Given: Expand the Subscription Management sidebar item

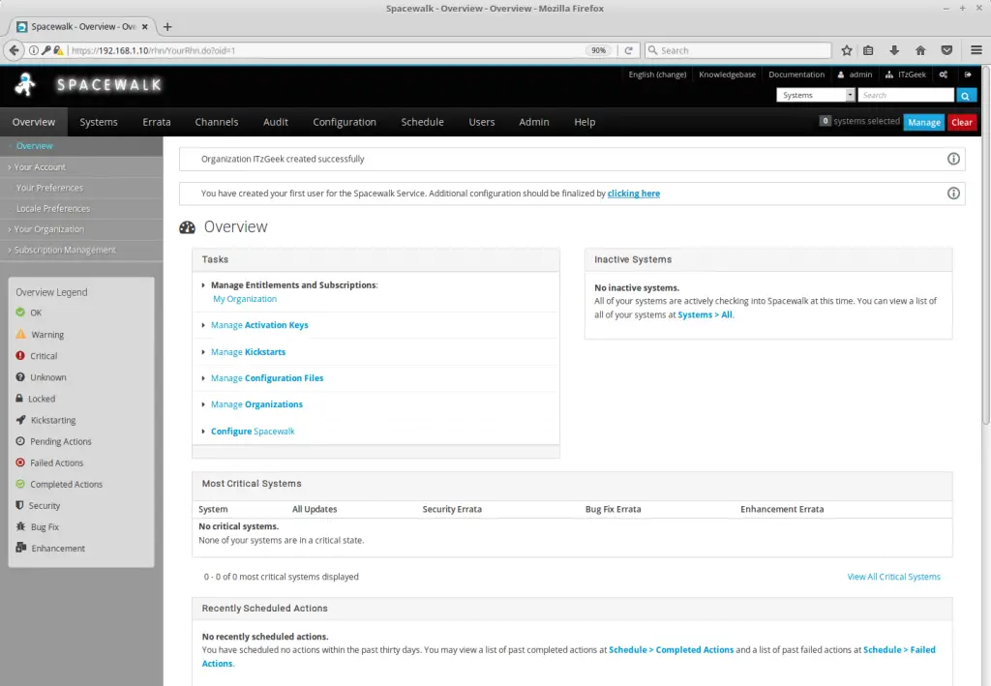Looking at the screenshot, I should [65, 251].
